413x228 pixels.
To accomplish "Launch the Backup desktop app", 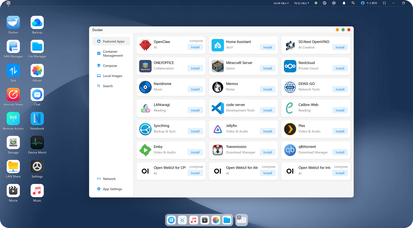I will click(x=37, y=22).
